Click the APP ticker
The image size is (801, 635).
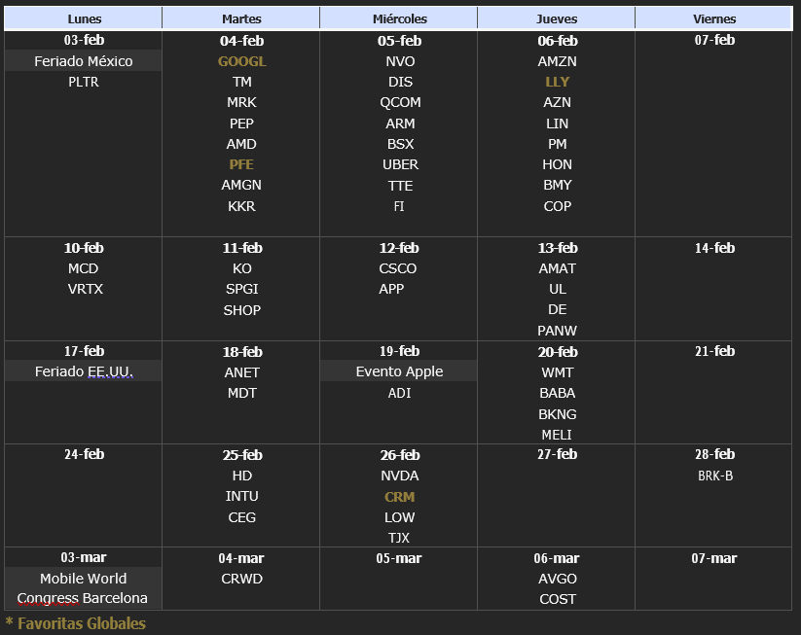point(391,289)
